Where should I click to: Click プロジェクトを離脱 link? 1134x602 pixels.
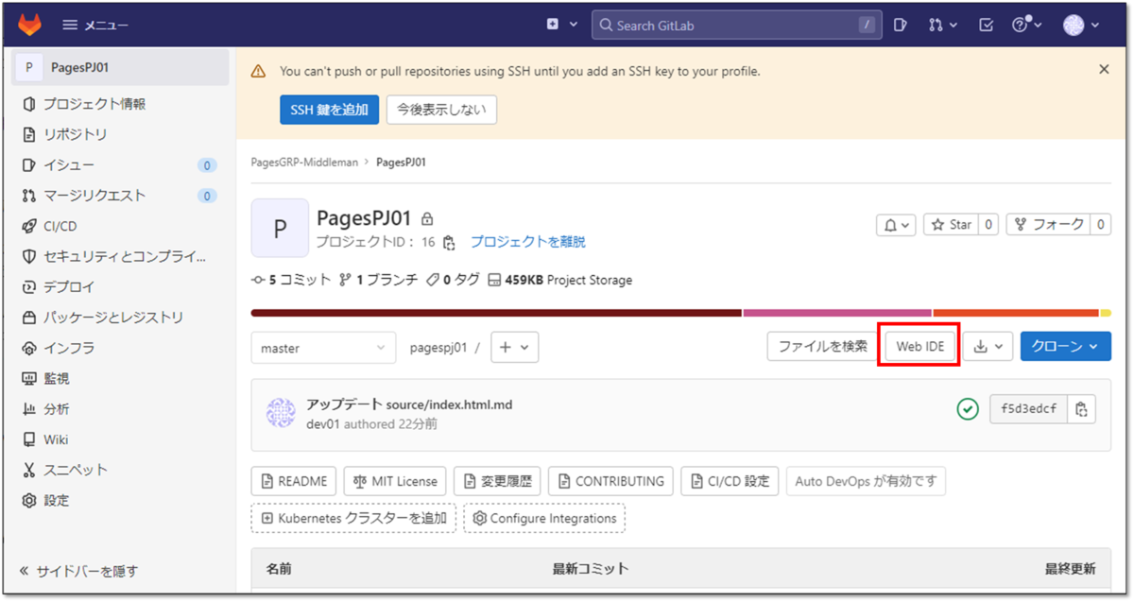(528, 242)
